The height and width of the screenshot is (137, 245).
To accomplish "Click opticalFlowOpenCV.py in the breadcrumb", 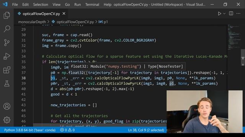I will 75,22.
